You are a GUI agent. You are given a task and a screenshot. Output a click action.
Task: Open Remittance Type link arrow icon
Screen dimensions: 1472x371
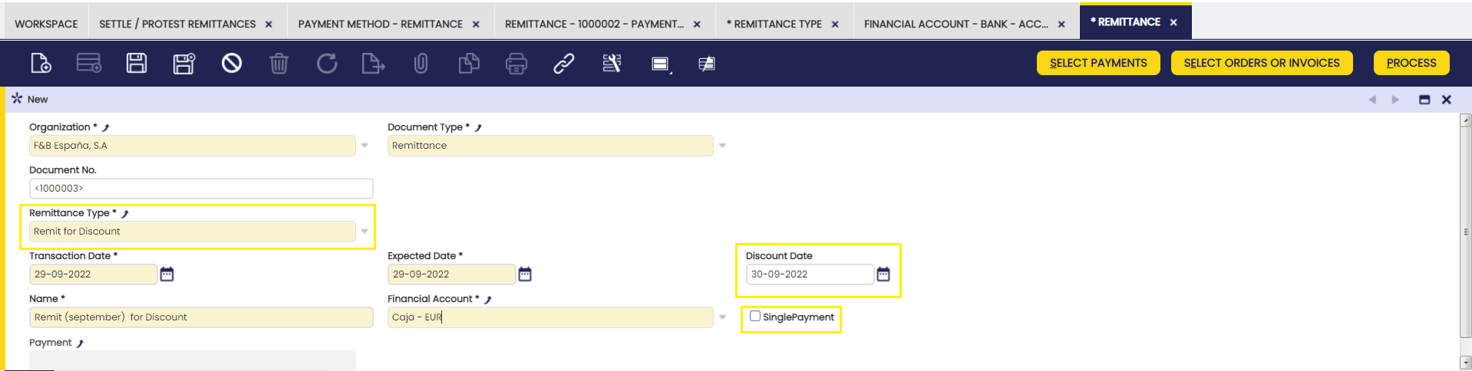(x=125, y=213)
